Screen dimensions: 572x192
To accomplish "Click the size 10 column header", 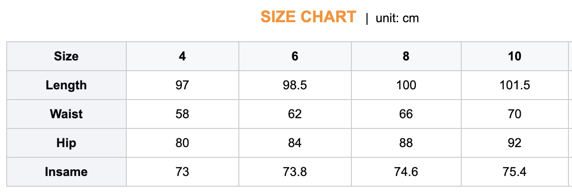I will 515,56.
